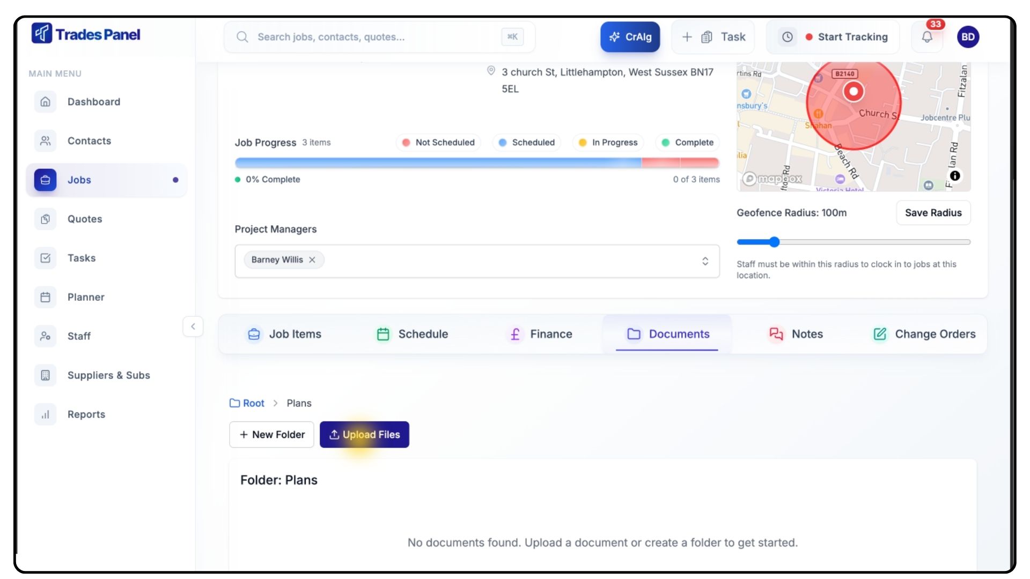The image size is (1030, 579).
Task: Click the Dashboard home icon
Action: (46, 102)
